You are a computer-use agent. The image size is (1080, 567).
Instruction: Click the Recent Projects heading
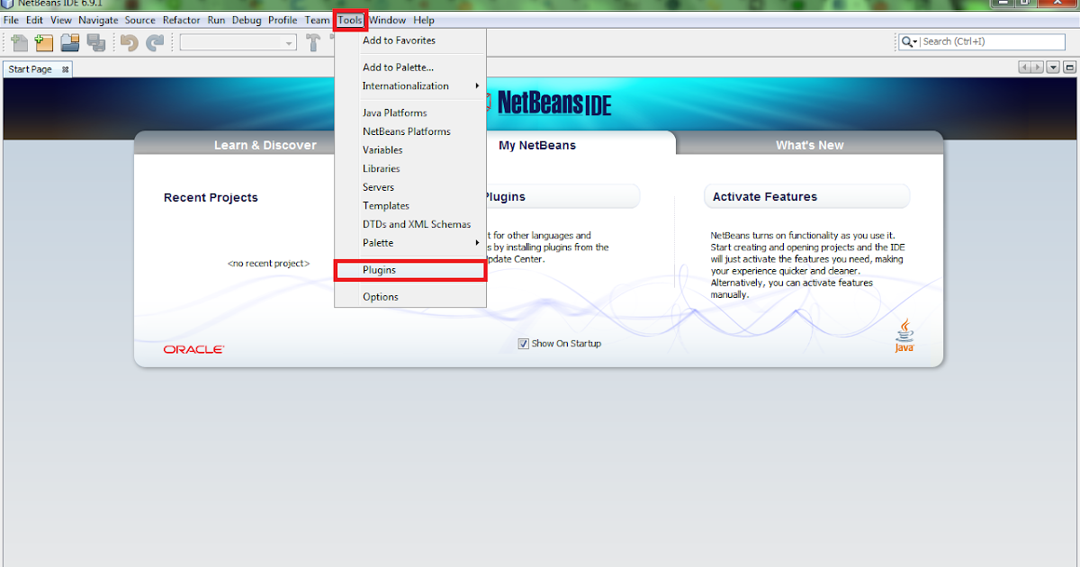click(211, 198)
